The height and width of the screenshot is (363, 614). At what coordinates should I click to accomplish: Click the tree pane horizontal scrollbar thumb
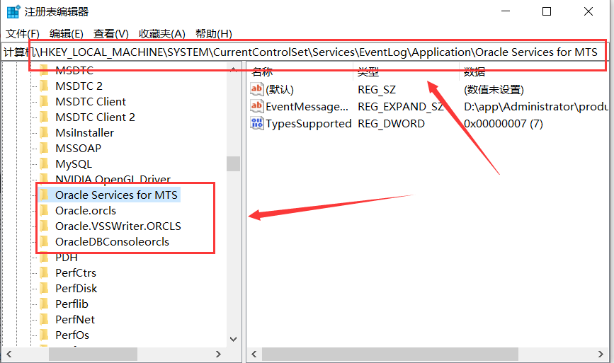[93, 355]
